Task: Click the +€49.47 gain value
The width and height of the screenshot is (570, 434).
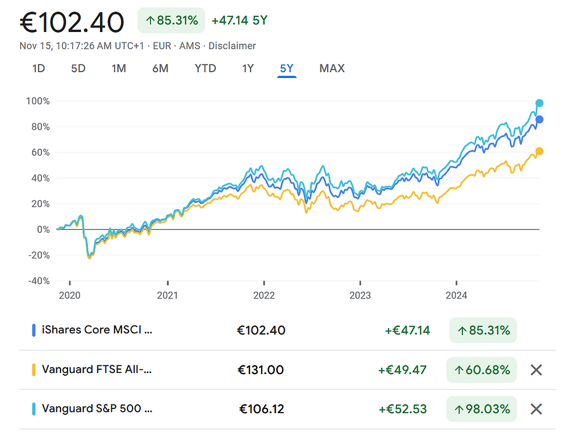Action: point(402,370)
